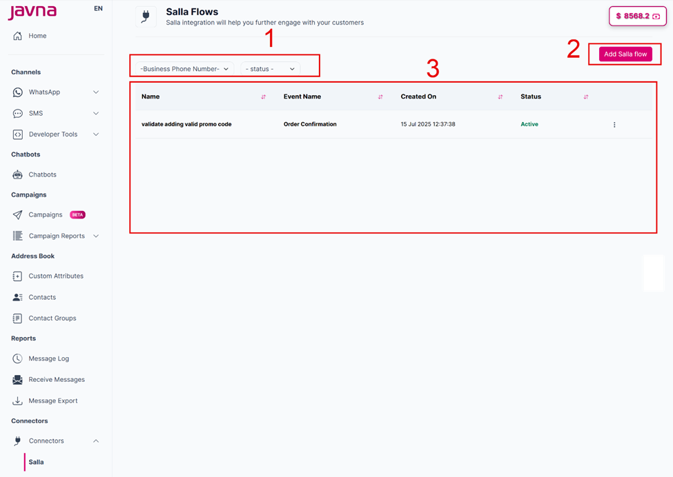Viewport: 673px width, 477px height.
Task: Click the Developer Tools code icon
Action: 17,134
